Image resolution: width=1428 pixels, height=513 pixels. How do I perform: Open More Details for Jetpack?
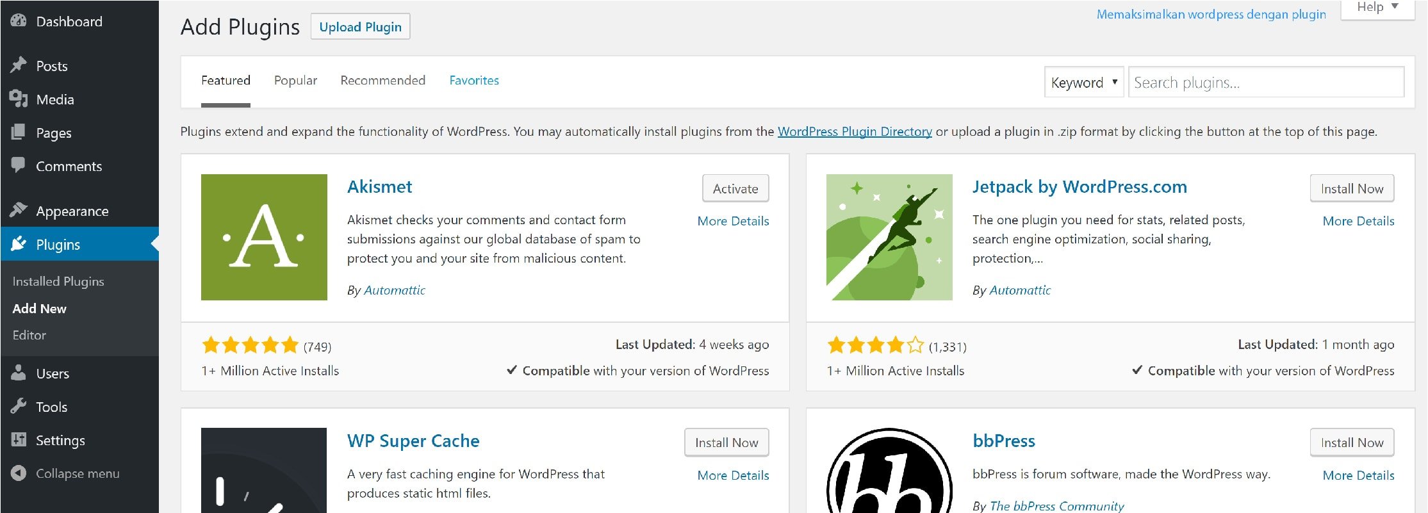click(x=1358, y=221)
